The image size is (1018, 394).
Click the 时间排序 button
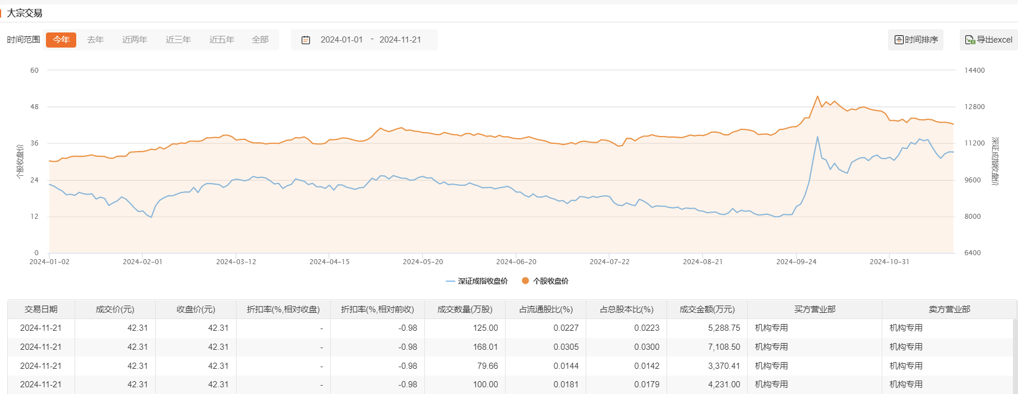(916, 40)
